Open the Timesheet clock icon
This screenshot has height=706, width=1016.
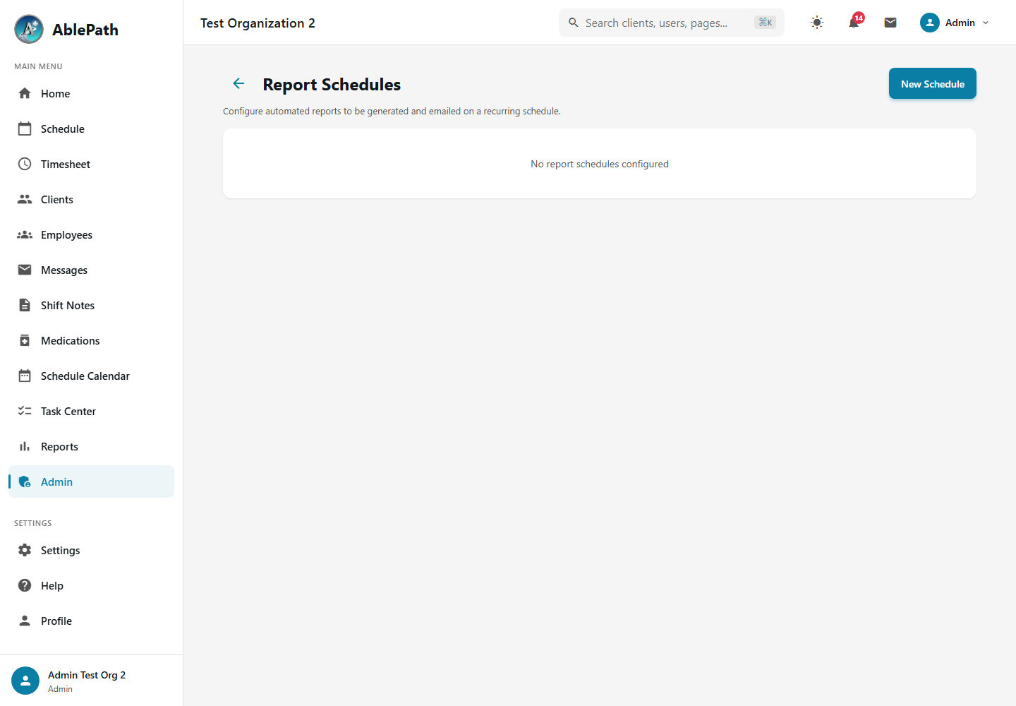point(25,164)
